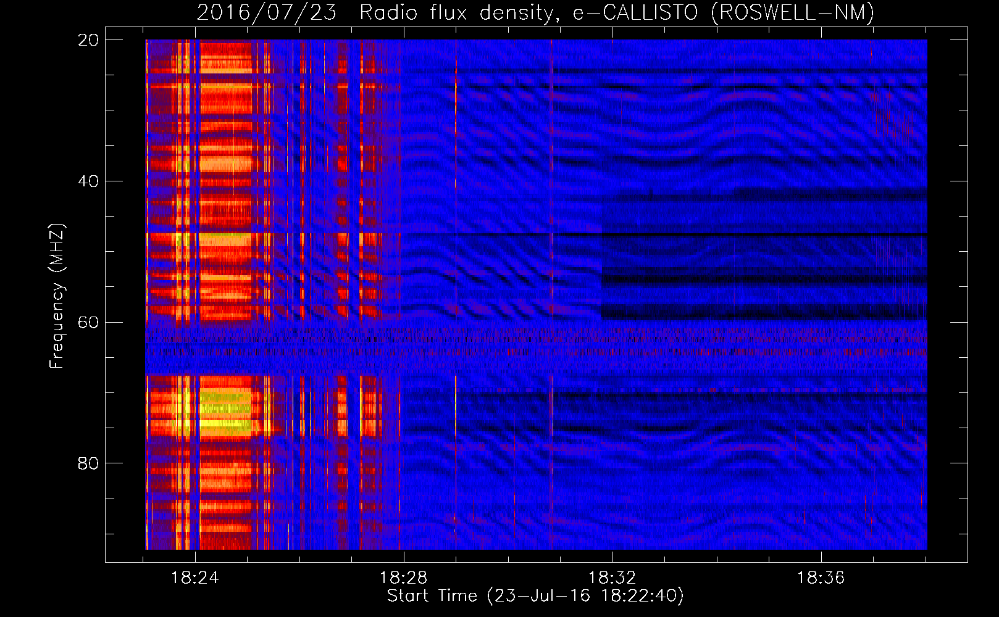The image size is (999, 617).
Task: Click the 18:36 time tick label
Action: point(821,578)
